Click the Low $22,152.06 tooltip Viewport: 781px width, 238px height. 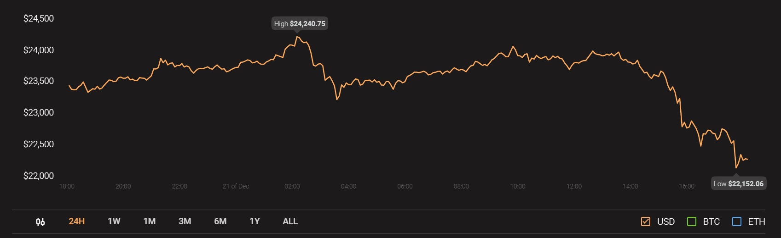tap(739, 184)
